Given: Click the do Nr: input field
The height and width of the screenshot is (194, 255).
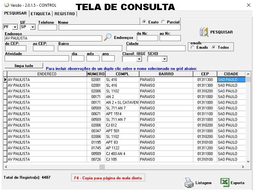Looking at the screenshot, I should [147, 38].
